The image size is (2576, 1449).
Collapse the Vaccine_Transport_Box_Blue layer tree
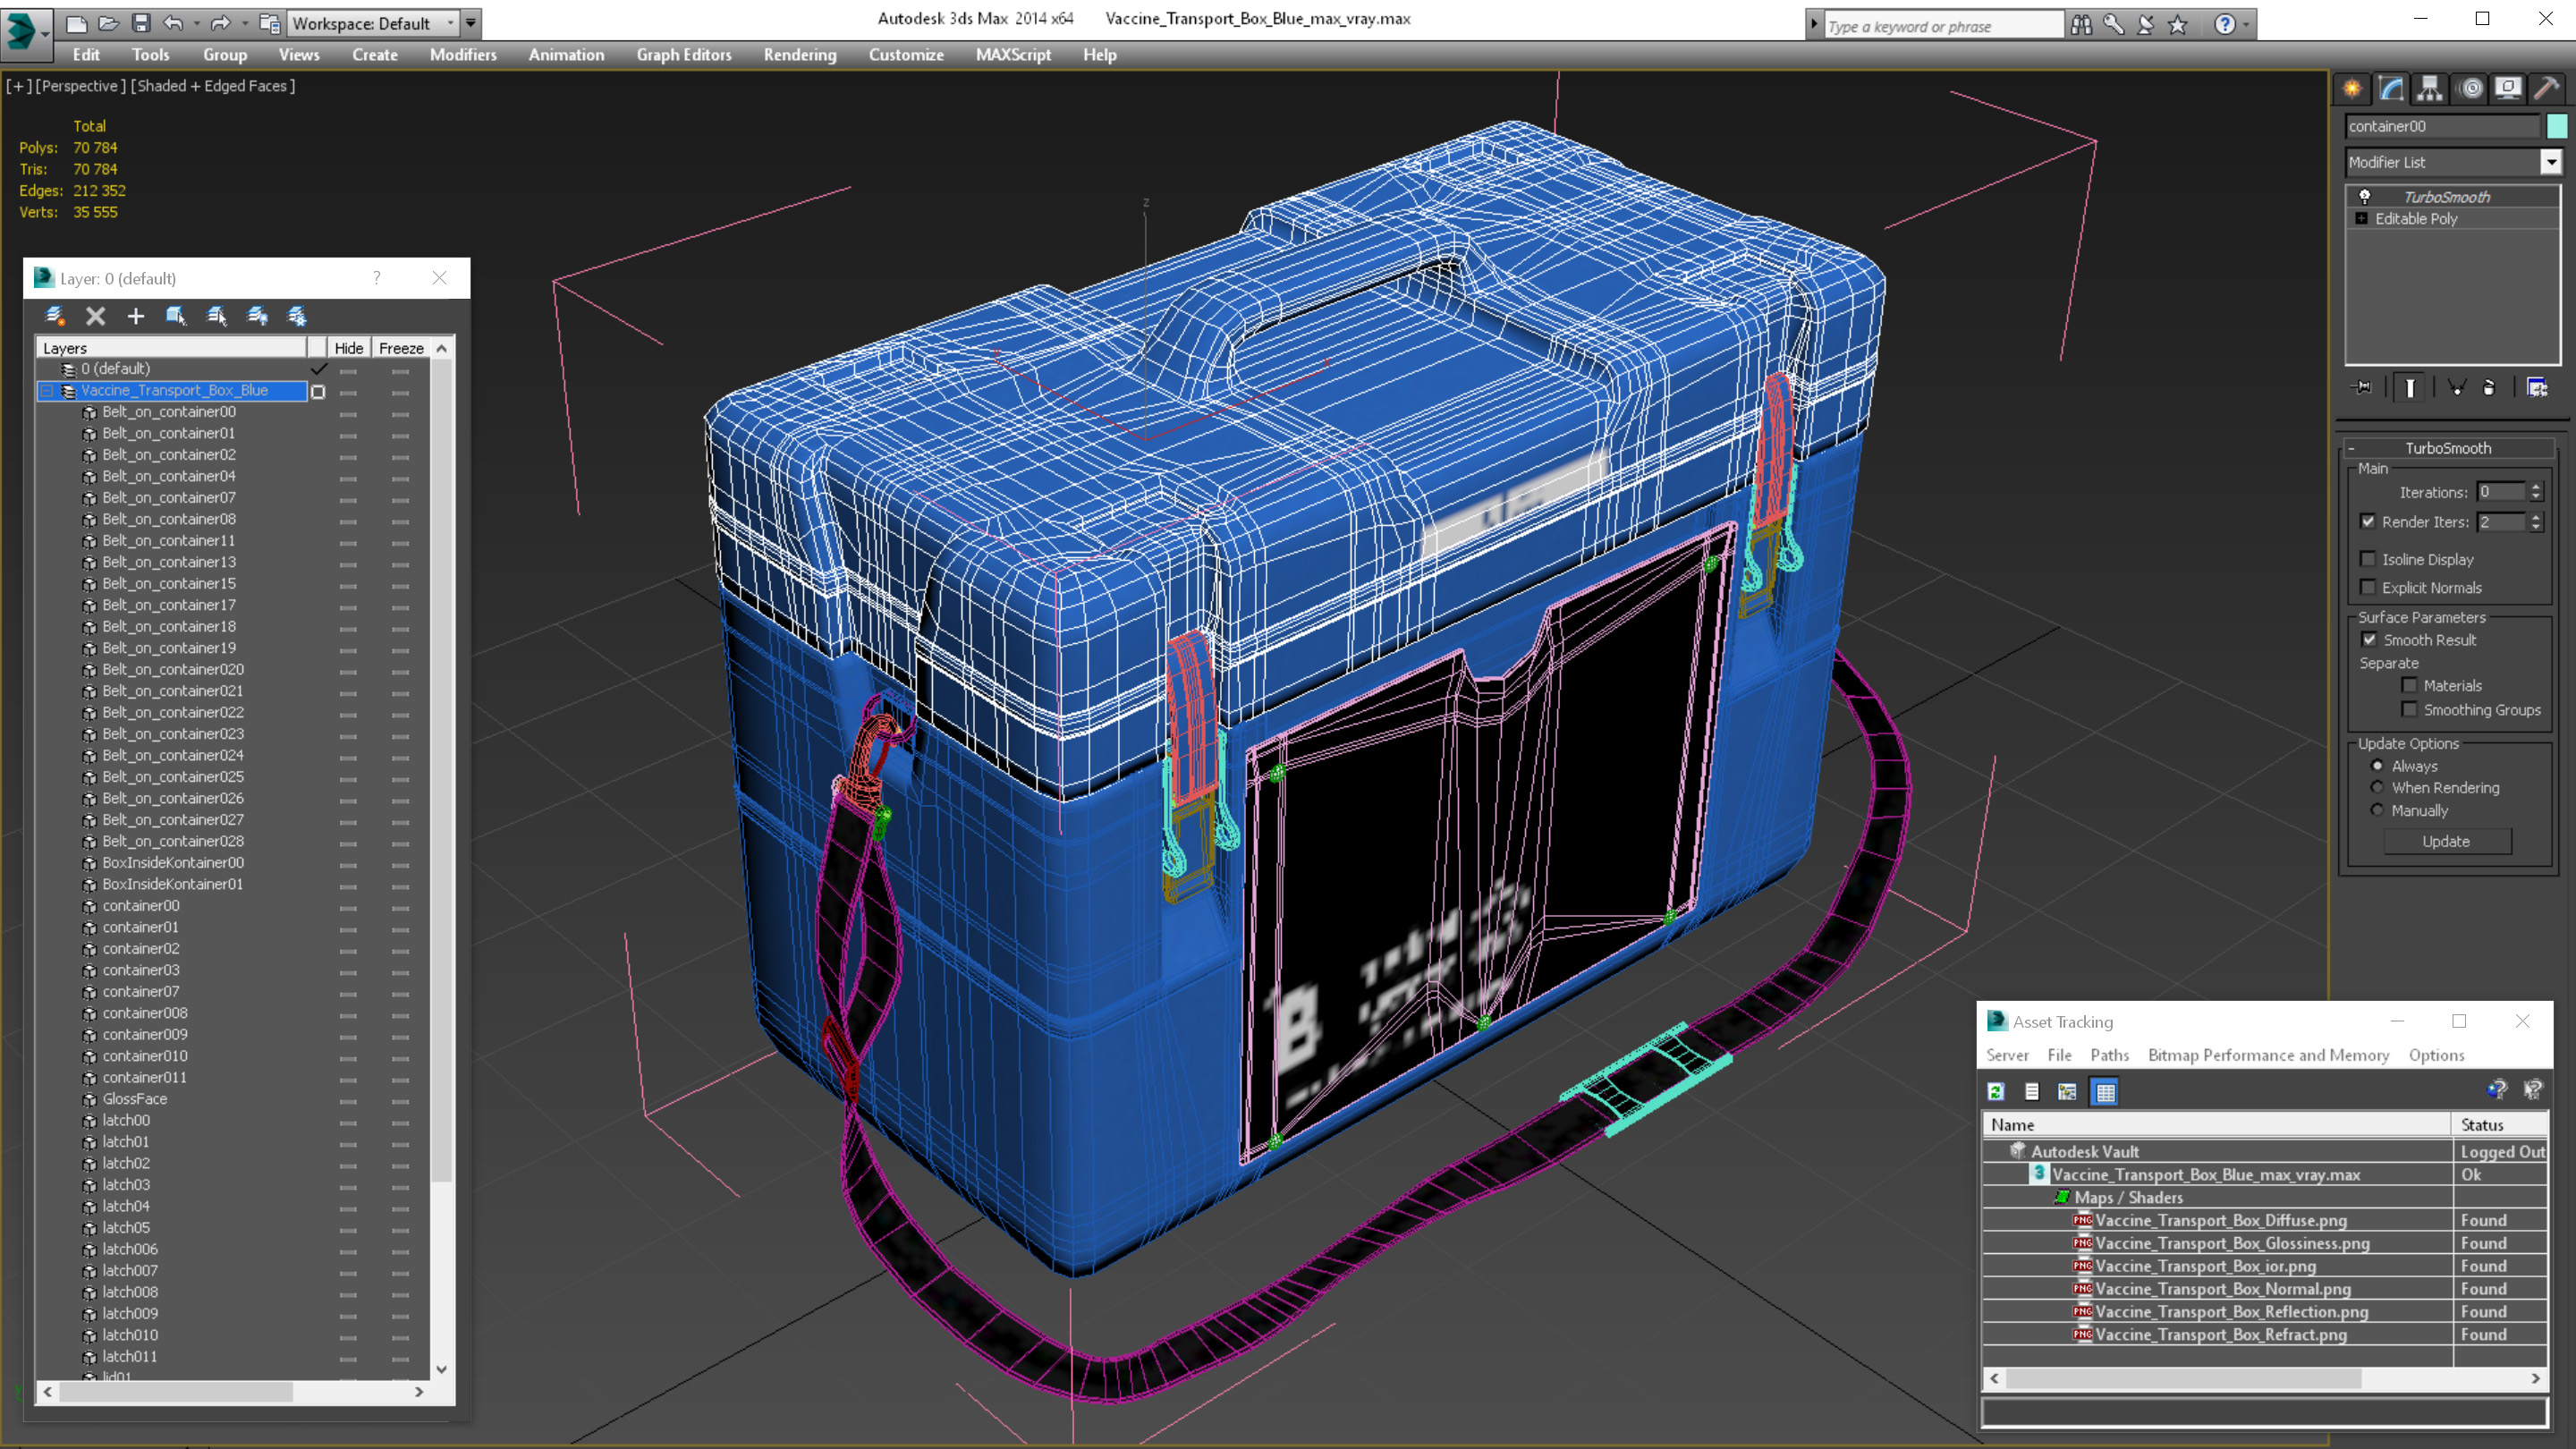pos(46,391)
